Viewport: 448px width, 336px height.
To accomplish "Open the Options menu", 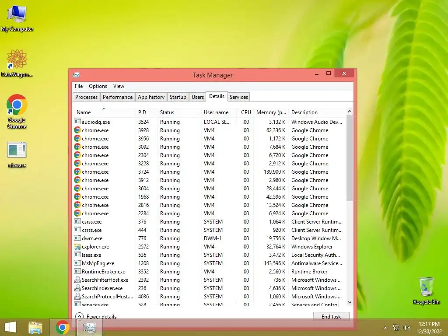I will coord(98,86).
